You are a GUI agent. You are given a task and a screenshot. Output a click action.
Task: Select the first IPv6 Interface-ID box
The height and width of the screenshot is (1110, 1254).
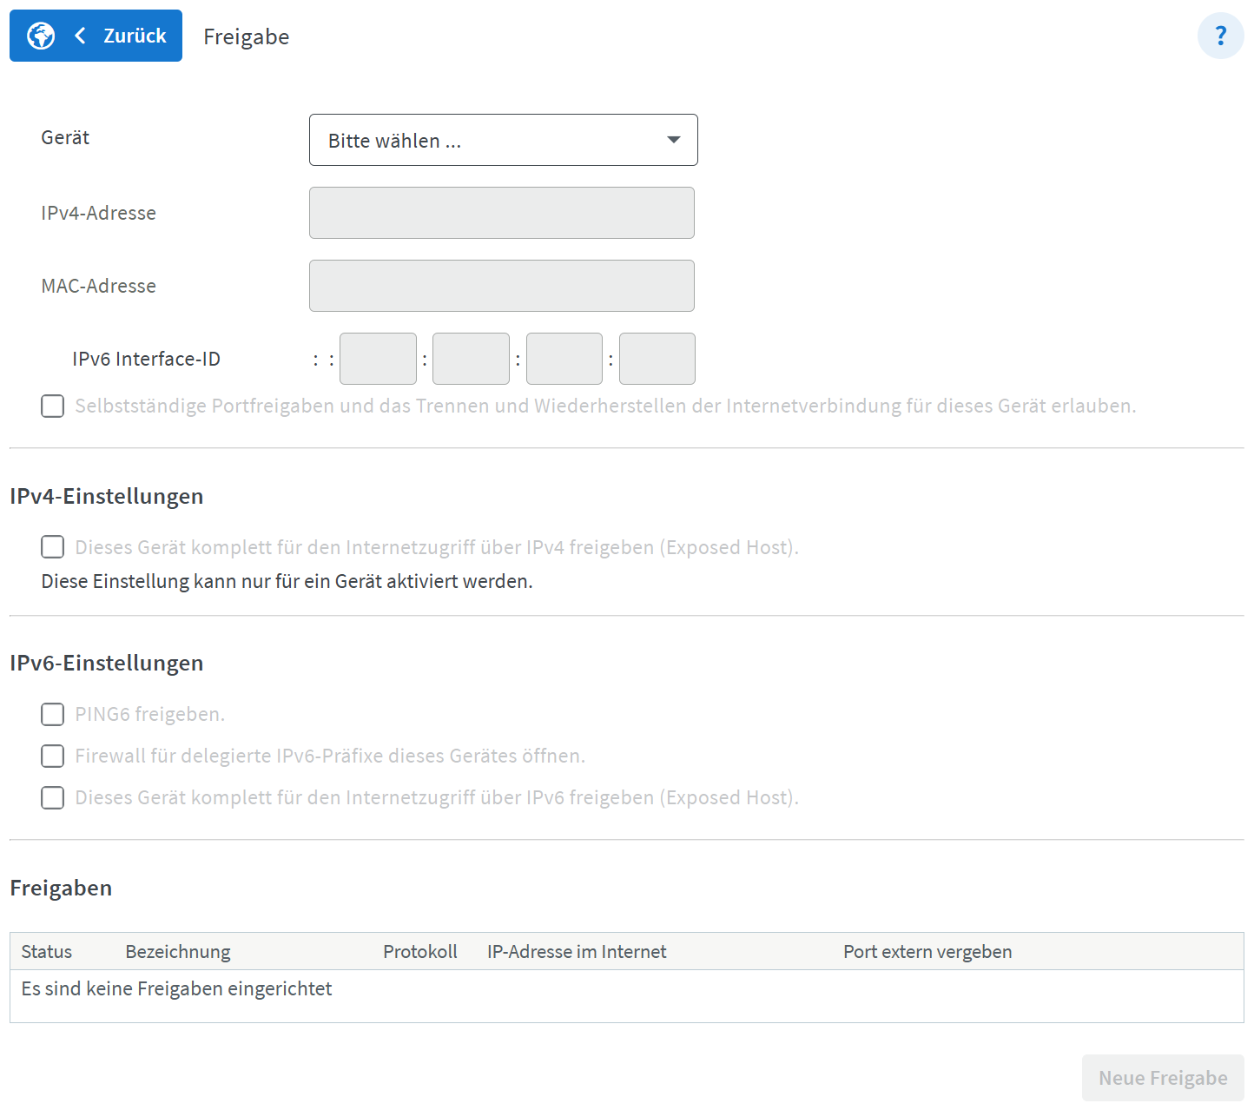click(378, 359)
